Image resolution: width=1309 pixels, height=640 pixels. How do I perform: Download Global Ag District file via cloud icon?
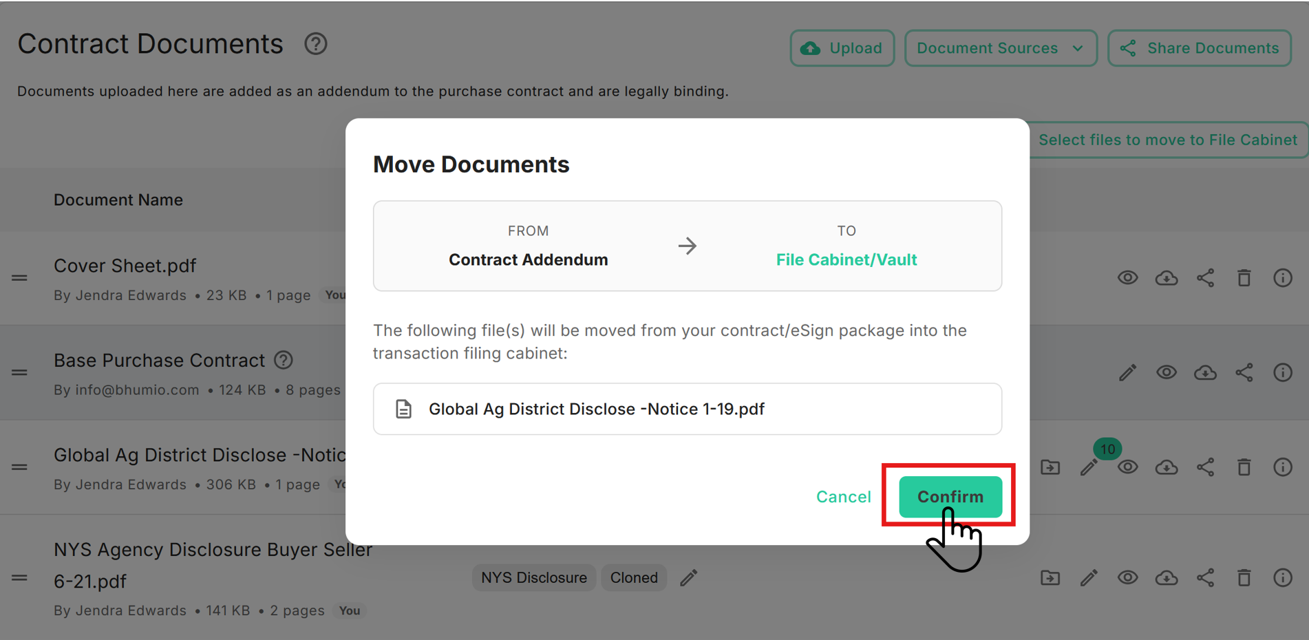(x=1167, y=467)
